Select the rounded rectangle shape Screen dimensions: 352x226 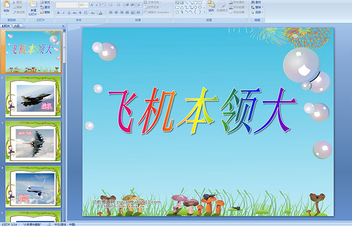177,7
